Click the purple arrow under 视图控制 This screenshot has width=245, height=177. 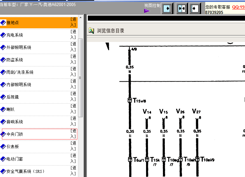[147, 11]
